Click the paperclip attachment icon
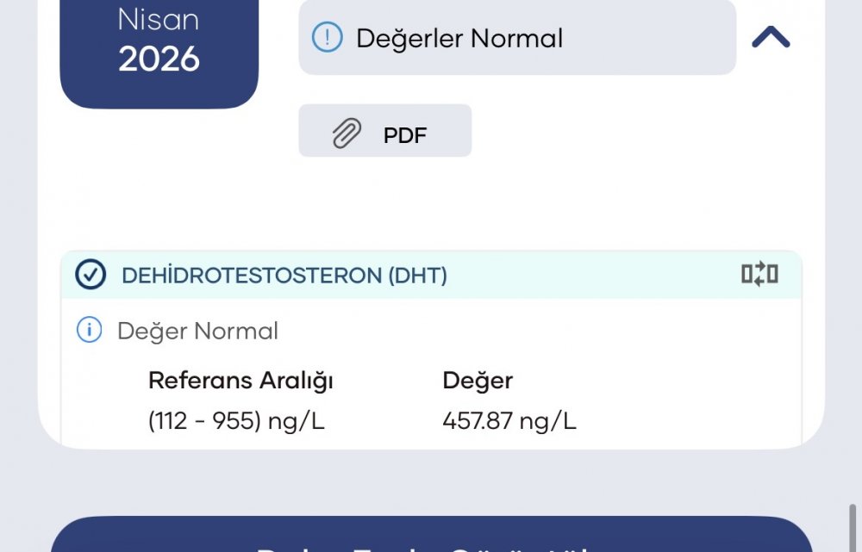 pos(347,133)
